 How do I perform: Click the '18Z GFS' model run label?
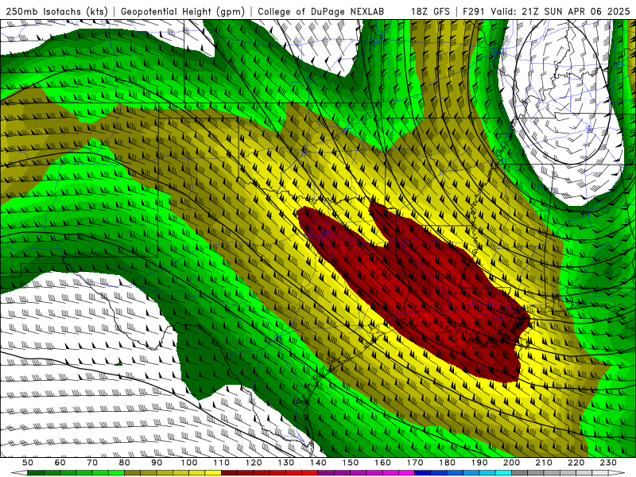[430, 12]
